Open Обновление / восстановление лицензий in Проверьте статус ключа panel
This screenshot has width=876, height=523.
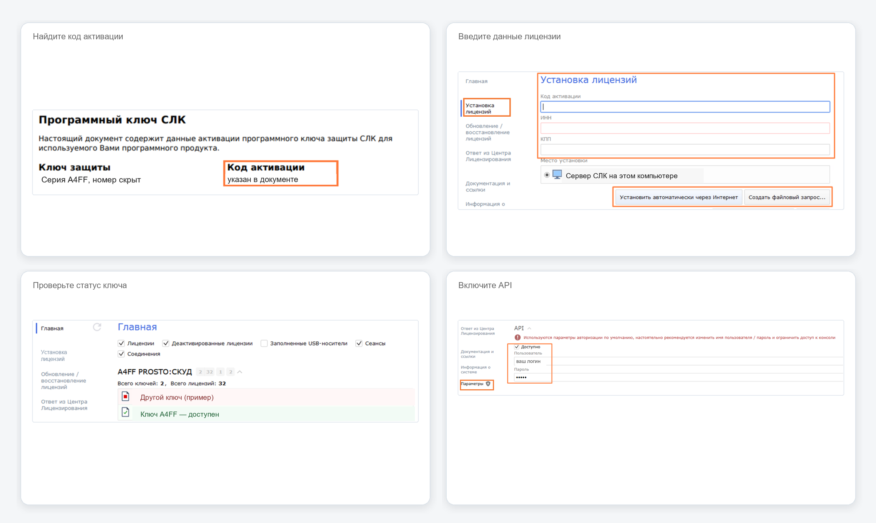[63, 380]
